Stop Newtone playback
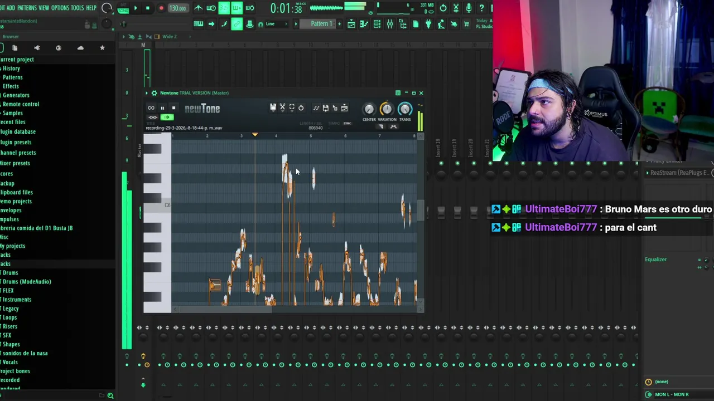This screenshot has width=714, height=401. click(x=173, y=108)
